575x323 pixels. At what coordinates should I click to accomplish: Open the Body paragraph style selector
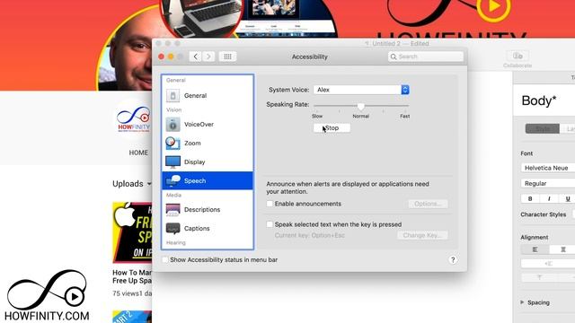point(544,100)
